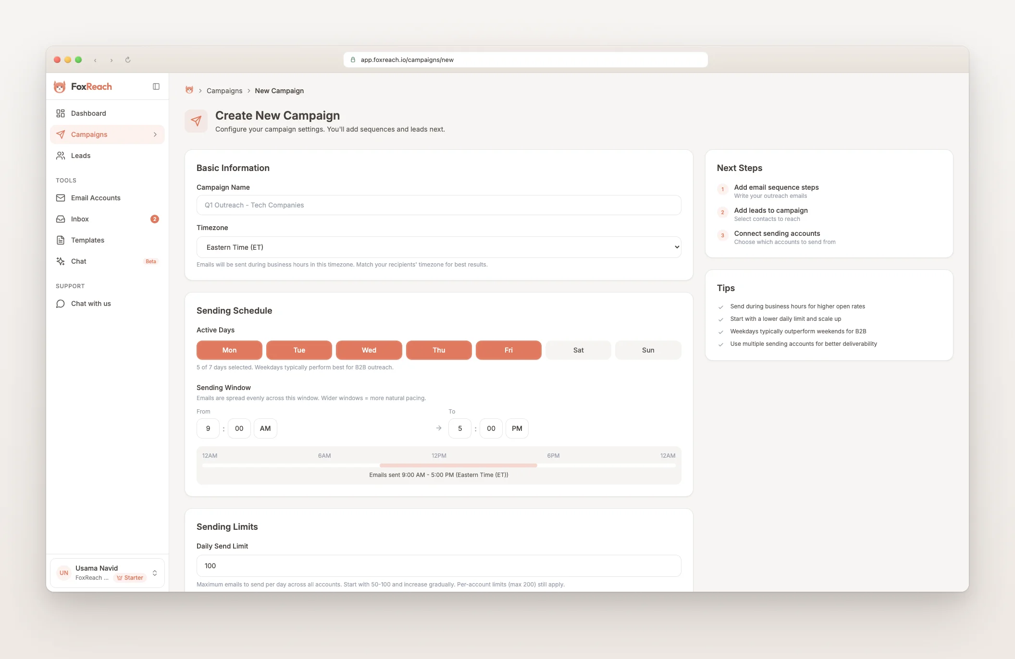The image size is (1015, 659).
Task: Deselect Mon as an active day
Action: coord(229,350)
